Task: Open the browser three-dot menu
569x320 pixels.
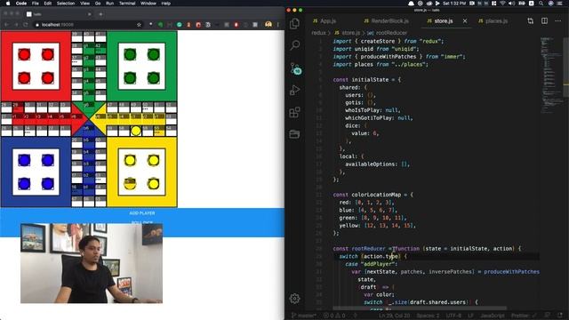Action: coord(278,25)
